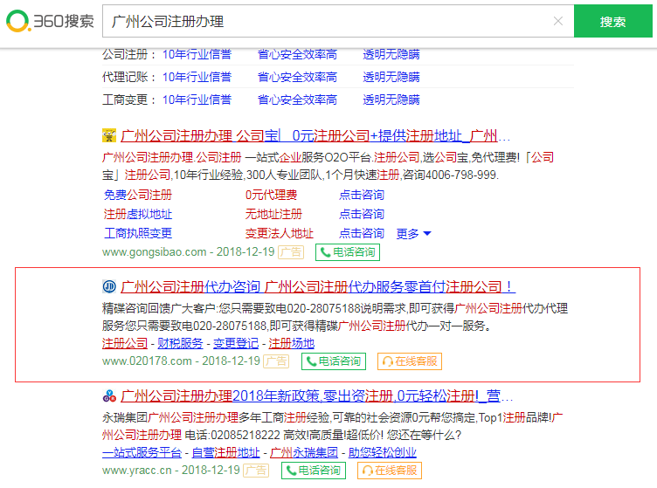The width and height of the screenshot is (657, 488).
Task: Click the 精碟咨询 result favicon
Action: coord(109,286)
